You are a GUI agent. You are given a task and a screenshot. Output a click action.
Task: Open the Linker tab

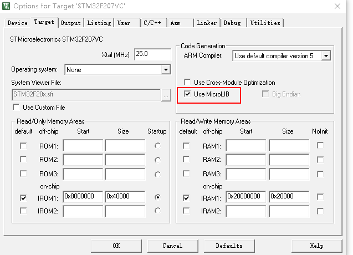pos(207,23)
